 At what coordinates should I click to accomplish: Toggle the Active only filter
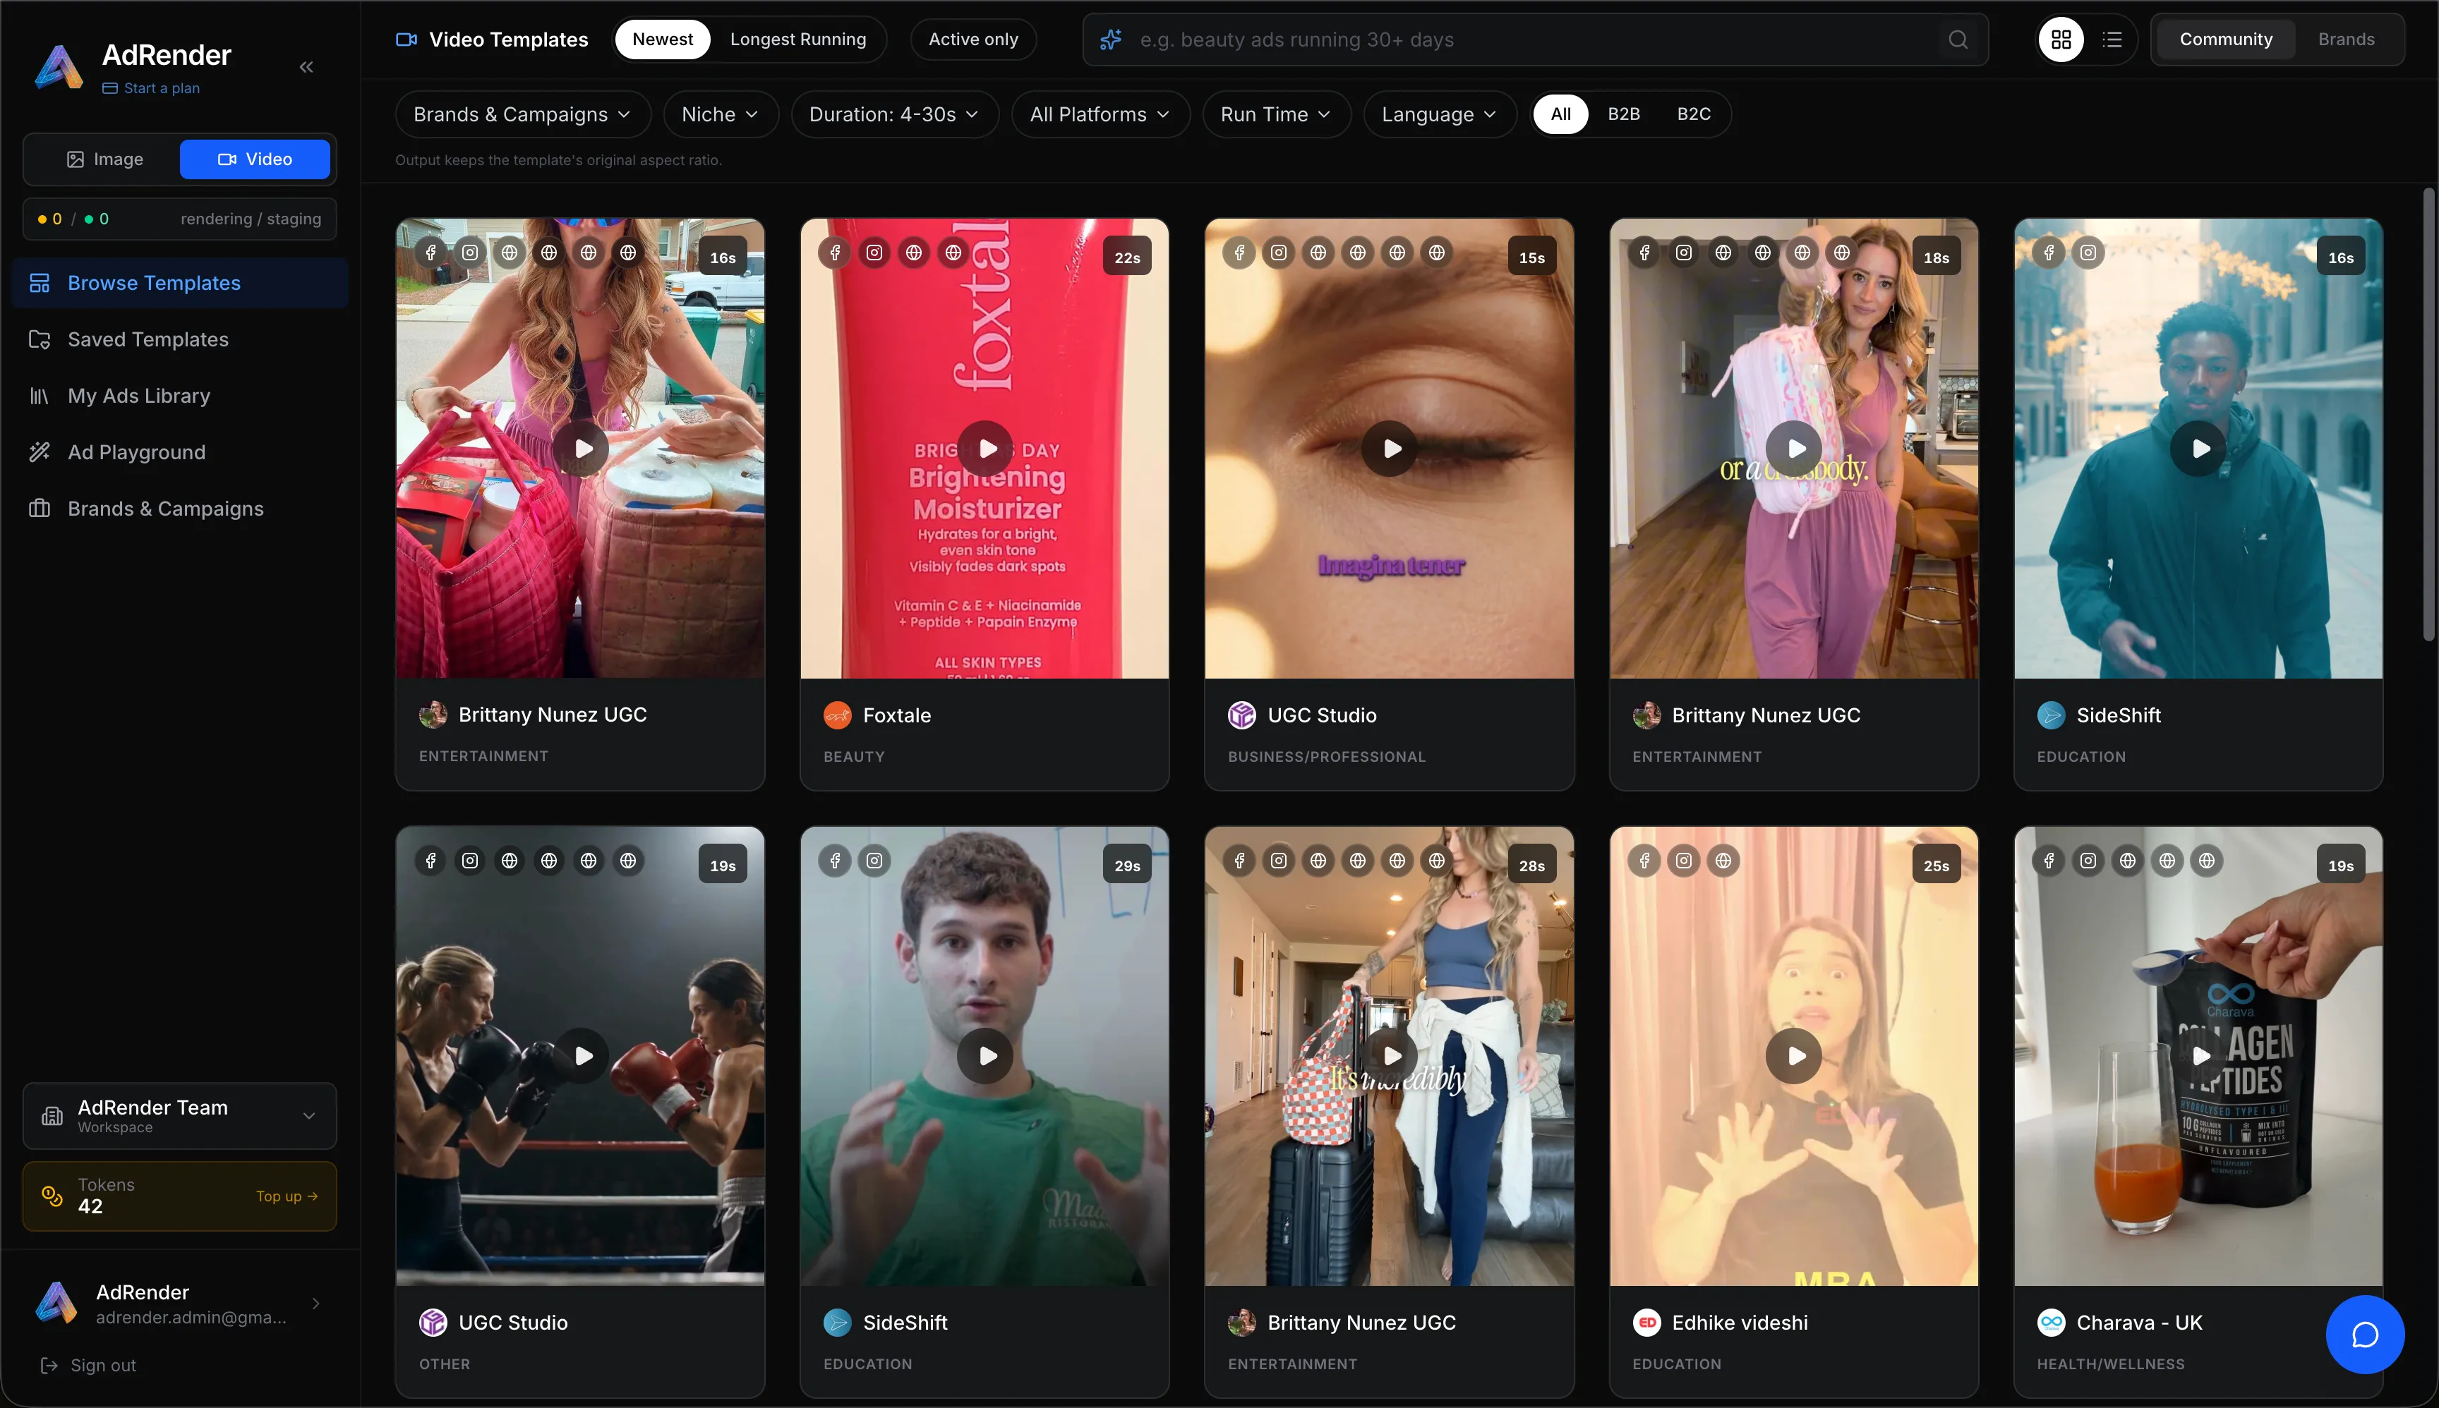973,40
